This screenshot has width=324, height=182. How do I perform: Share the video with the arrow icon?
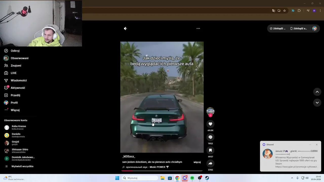(210, 163)
